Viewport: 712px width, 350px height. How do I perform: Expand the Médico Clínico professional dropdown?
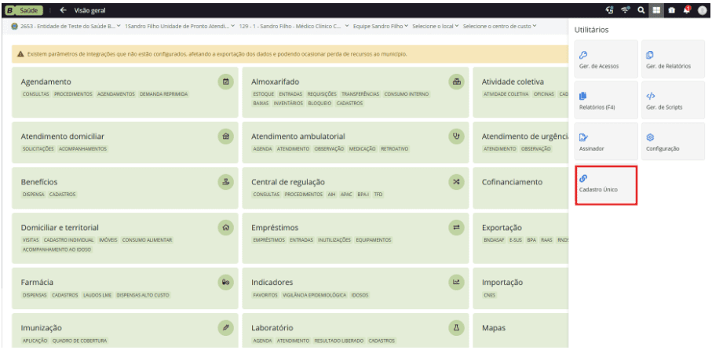coord(294,27)
